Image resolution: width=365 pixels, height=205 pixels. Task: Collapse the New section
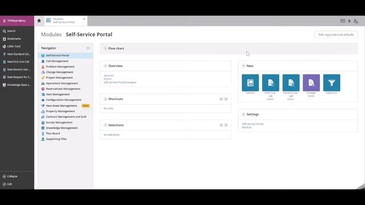tap(244, 66)
